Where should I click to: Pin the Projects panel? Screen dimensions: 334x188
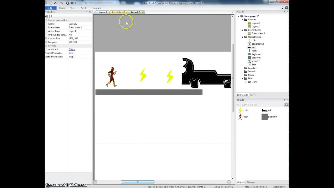click(x=284, y=12)
